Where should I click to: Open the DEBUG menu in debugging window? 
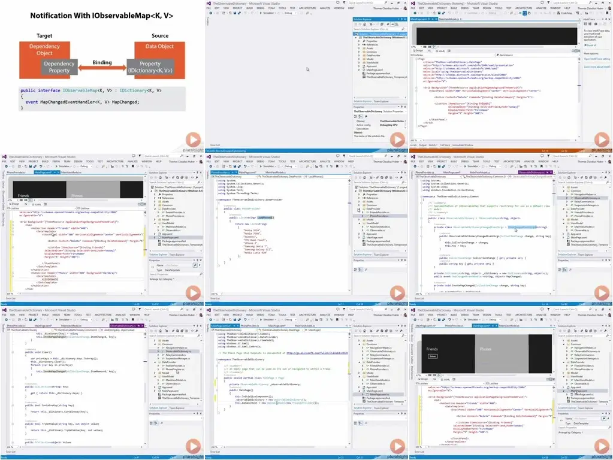coord(465,8)
